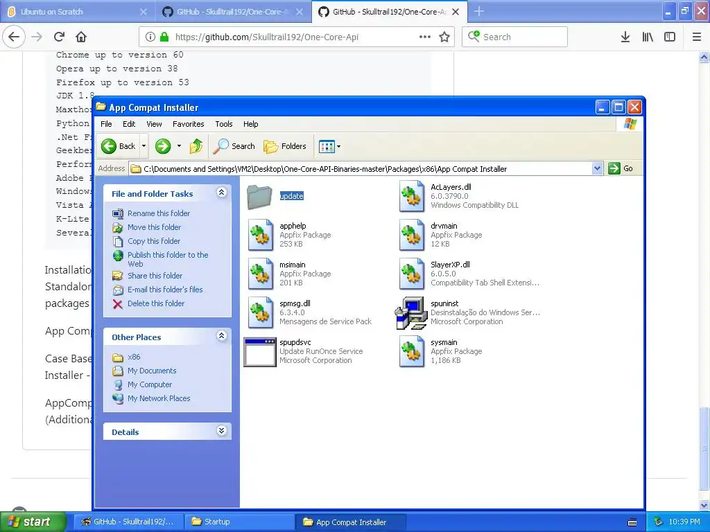Viewport: 710px width, 532px height.
Task: Select the drvmain Appfix Package icon
Action: point(412,235)
